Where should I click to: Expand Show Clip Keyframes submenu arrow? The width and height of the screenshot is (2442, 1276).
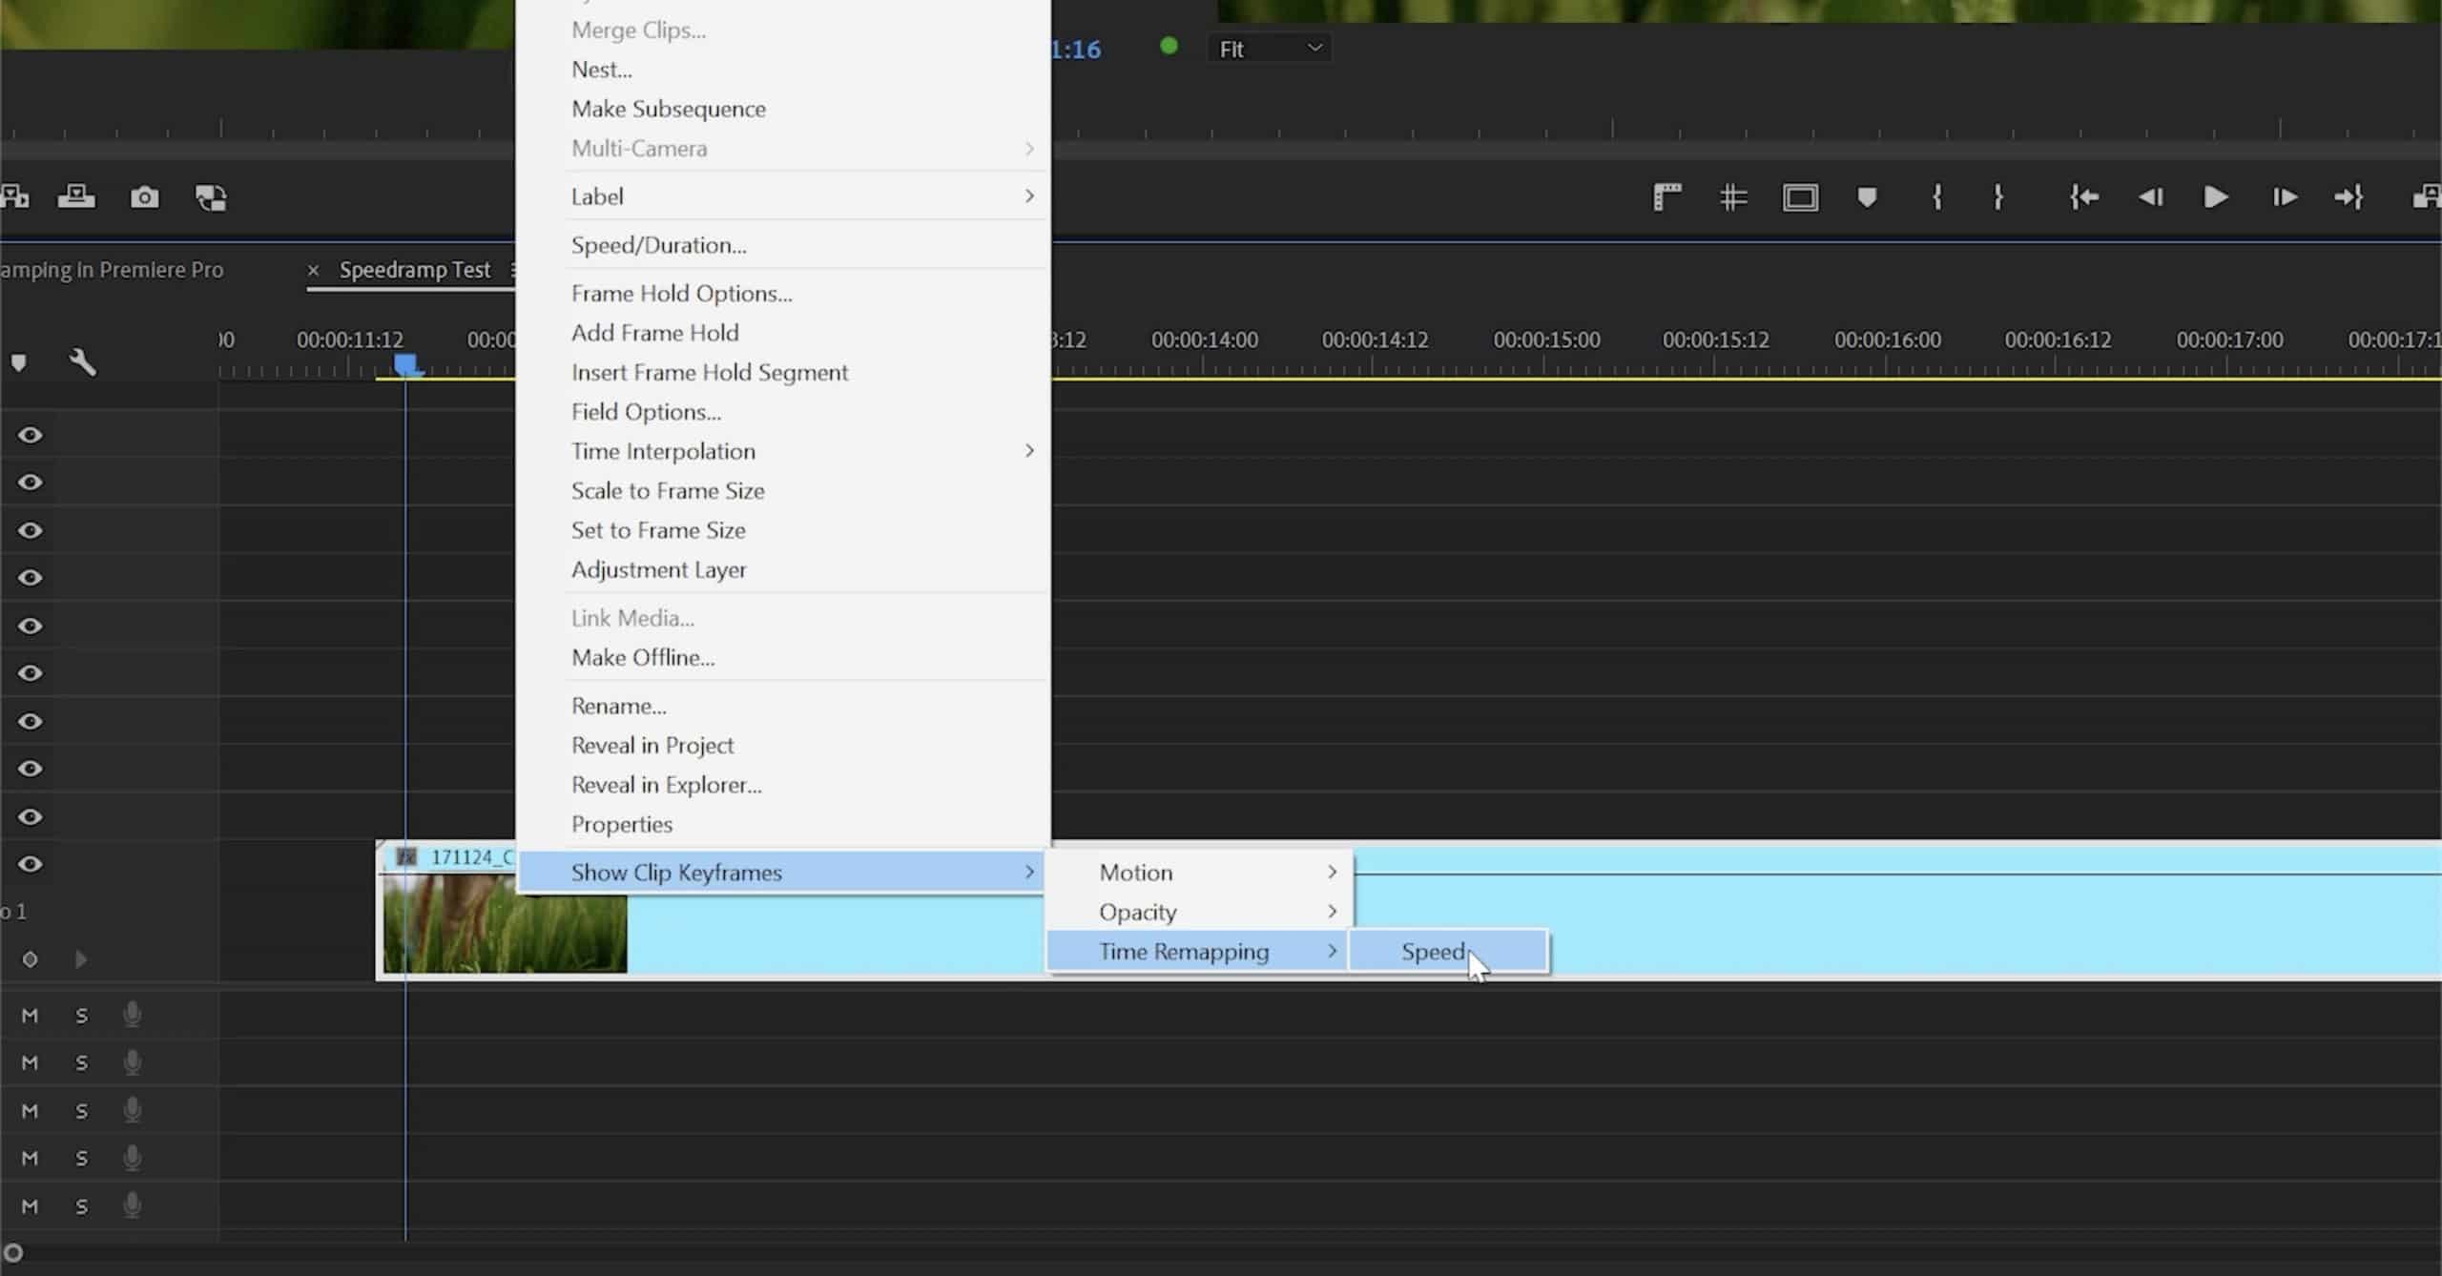1029,873
